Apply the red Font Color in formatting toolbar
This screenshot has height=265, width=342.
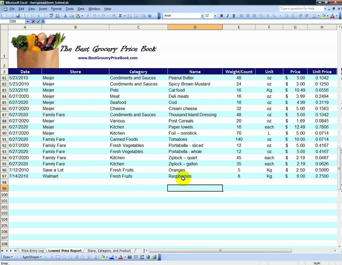point(332,16)
